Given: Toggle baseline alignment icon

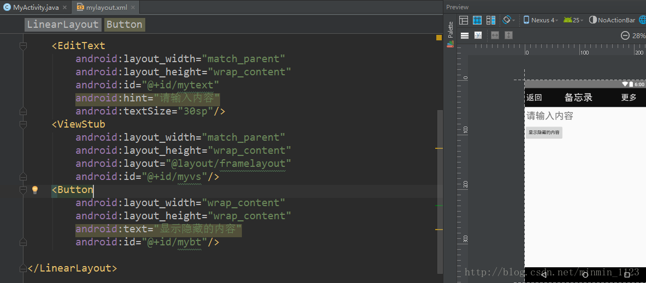Looking at the screenshot, I should [x=478, y=35].
